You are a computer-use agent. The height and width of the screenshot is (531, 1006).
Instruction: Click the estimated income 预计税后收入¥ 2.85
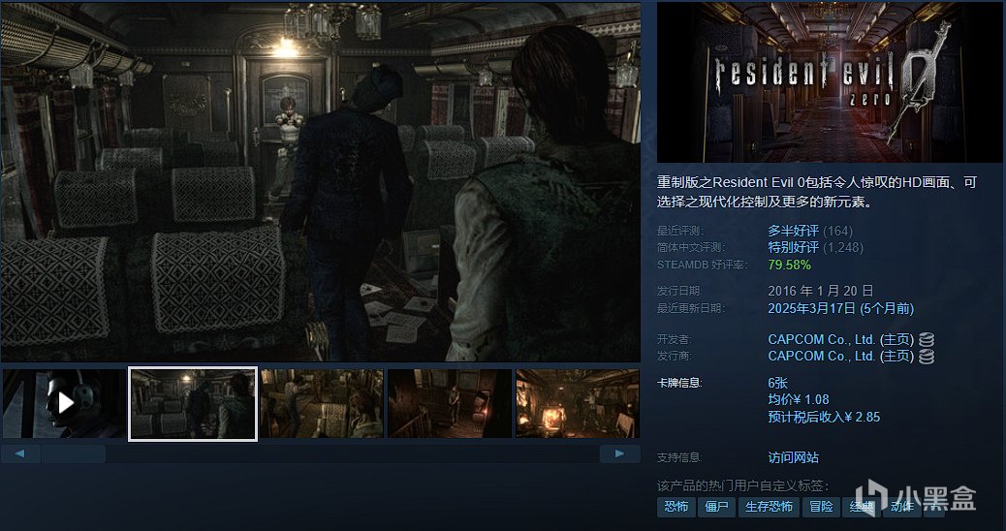point(824,417)
